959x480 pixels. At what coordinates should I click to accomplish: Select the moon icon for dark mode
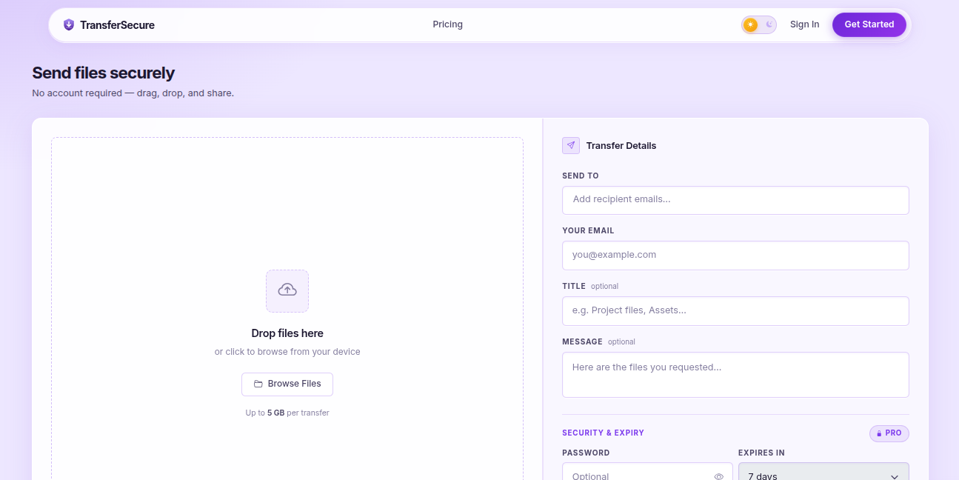767,24
